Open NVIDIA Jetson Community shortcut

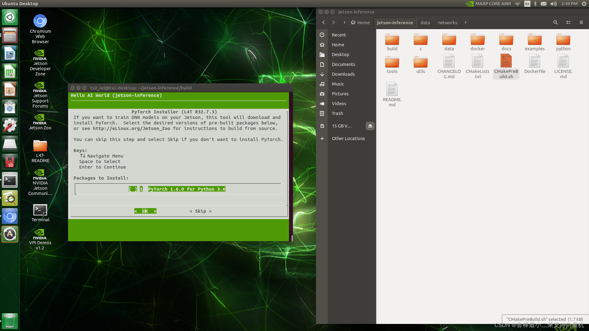tap(40, 182)
